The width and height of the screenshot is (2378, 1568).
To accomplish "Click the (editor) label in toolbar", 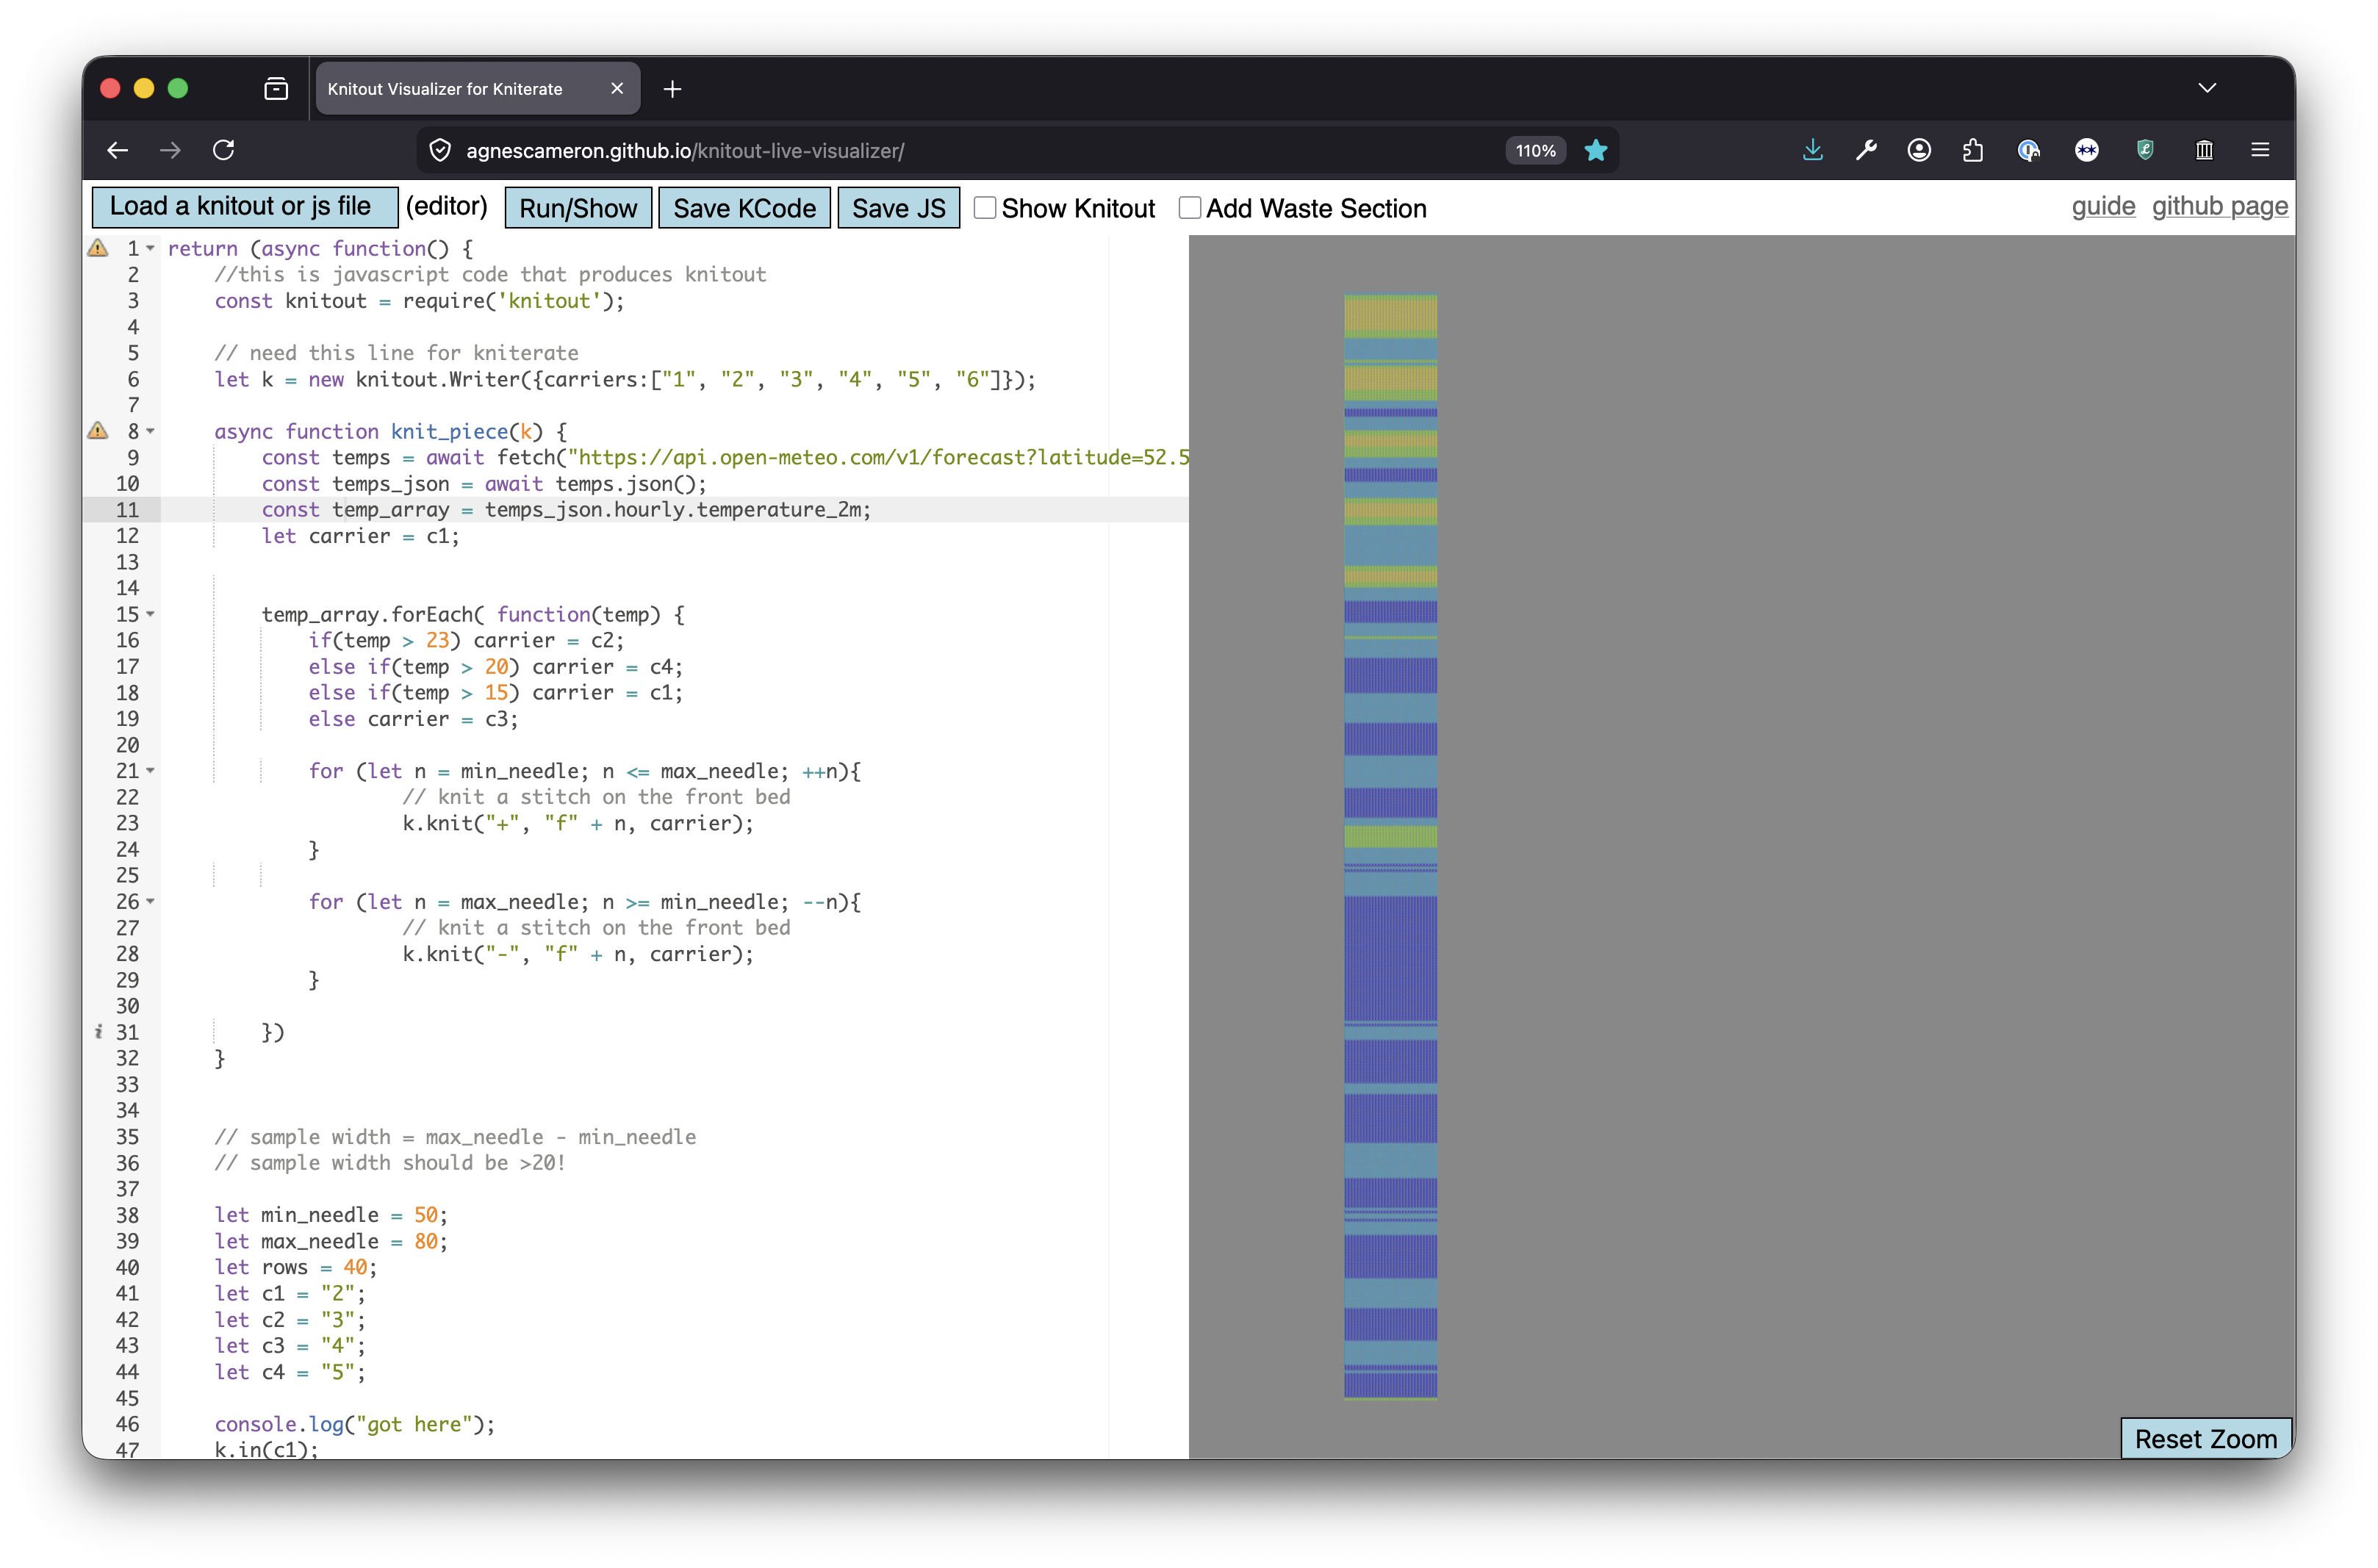I will click(x=447, y=206).
